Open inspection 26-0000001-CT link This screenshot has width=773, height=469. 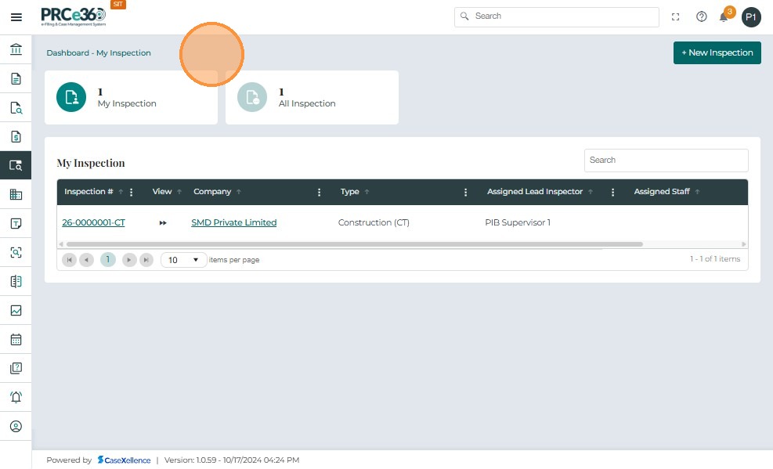[94, 222]
